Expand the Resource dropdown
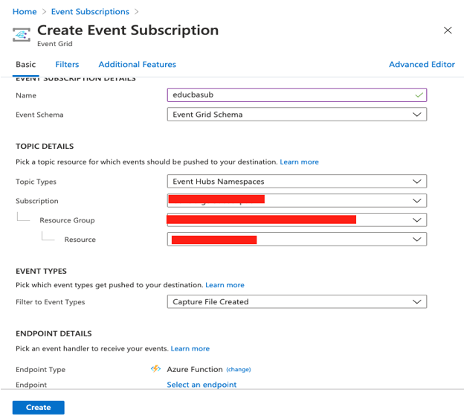The width and height of the screenshot is (464, 416). tap(297, 240)
